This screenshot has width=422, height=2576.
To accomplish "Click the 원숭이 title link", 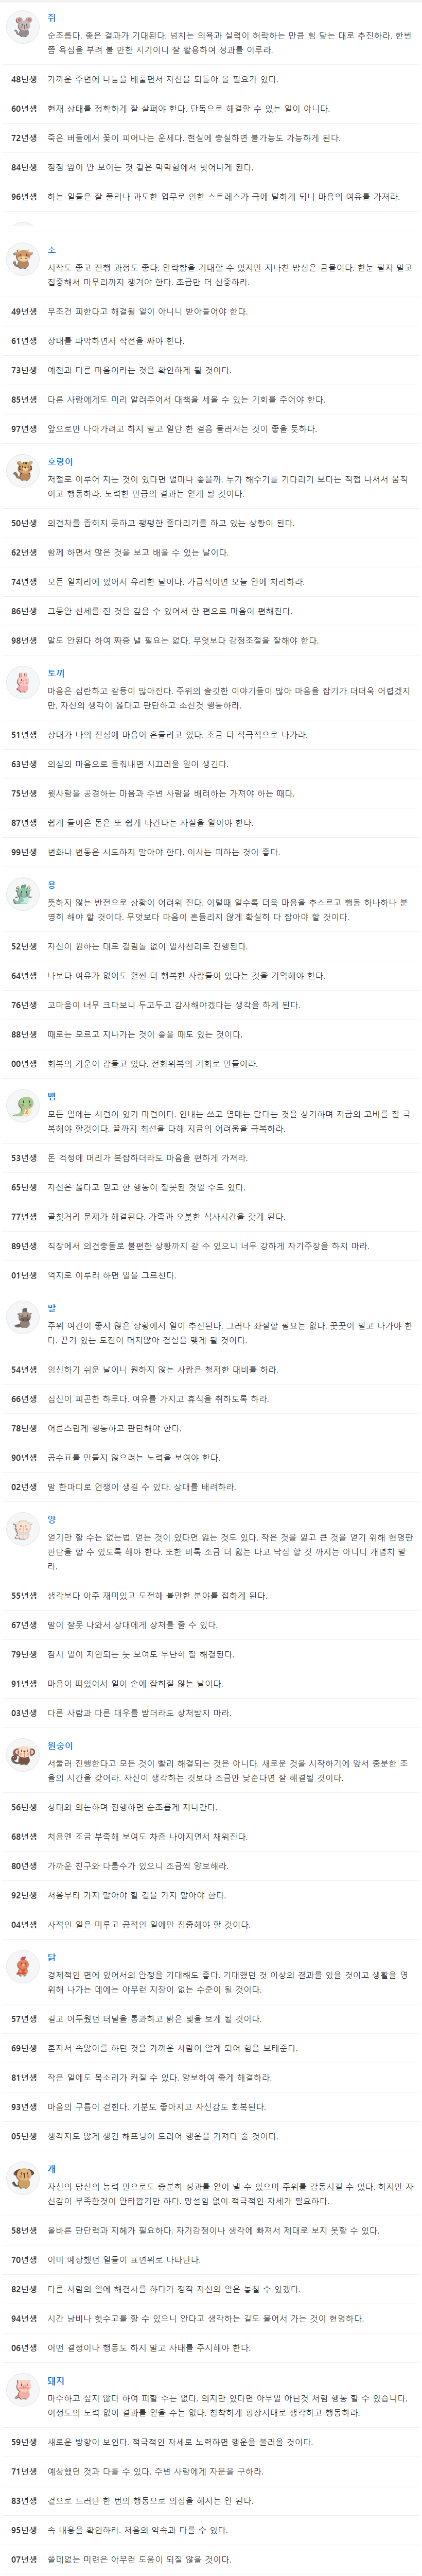I will tap(60, 1747).
